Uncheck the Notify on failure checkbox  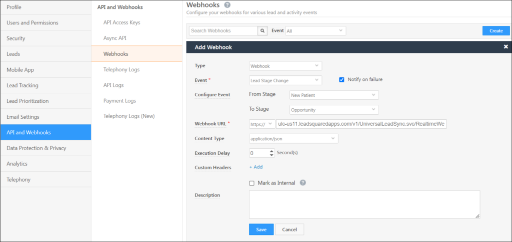tap(342, 80)
